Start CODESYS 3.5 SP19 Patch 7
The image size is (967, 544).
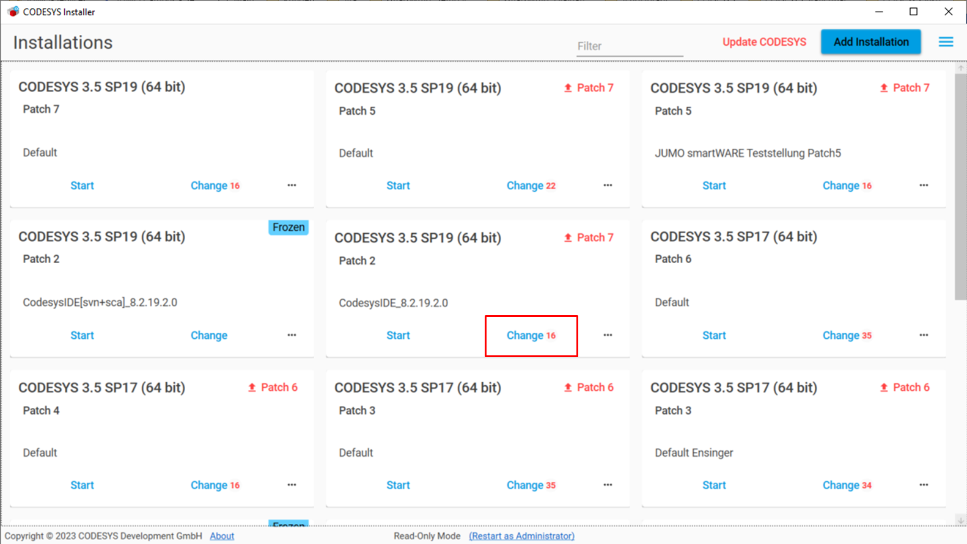tap(82, 186)
